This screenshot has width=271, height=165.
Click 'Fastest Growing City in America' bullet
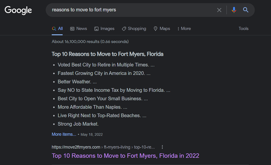coord(104,73)
